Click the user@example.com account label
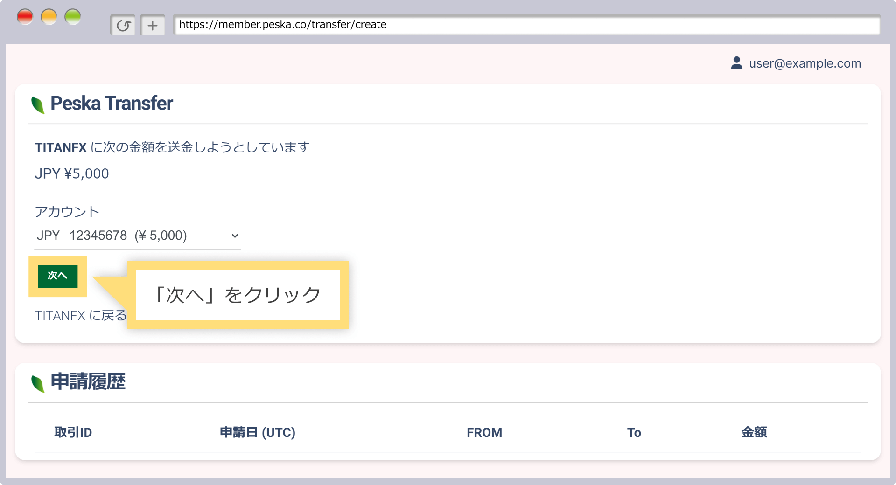Screen dimensions: 896x485 tap(805, 63)
